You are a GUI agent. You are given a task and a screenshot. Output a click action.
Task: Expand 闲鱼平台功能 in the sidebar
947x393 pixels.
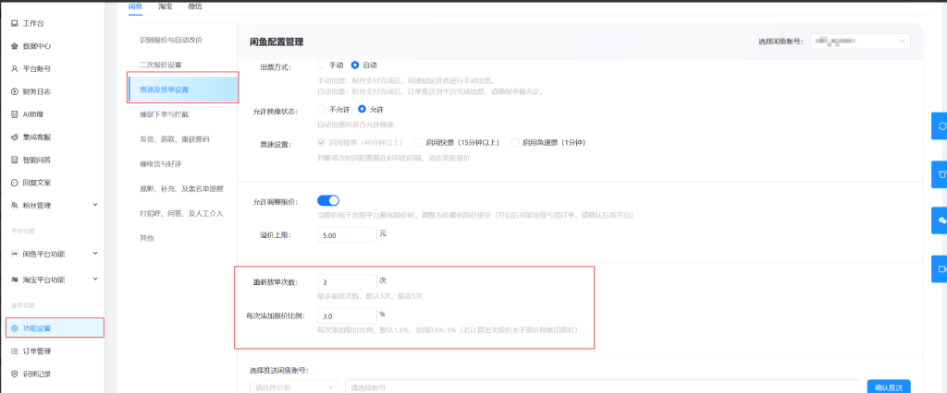pyautogui.click(x=55, y=254)
